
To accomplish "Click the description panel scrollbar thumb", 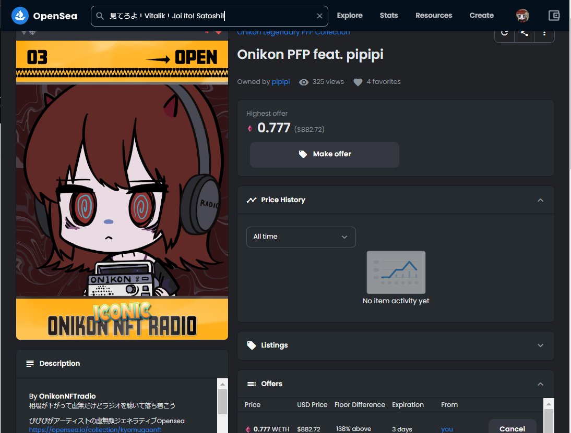I will click(222, 402).
